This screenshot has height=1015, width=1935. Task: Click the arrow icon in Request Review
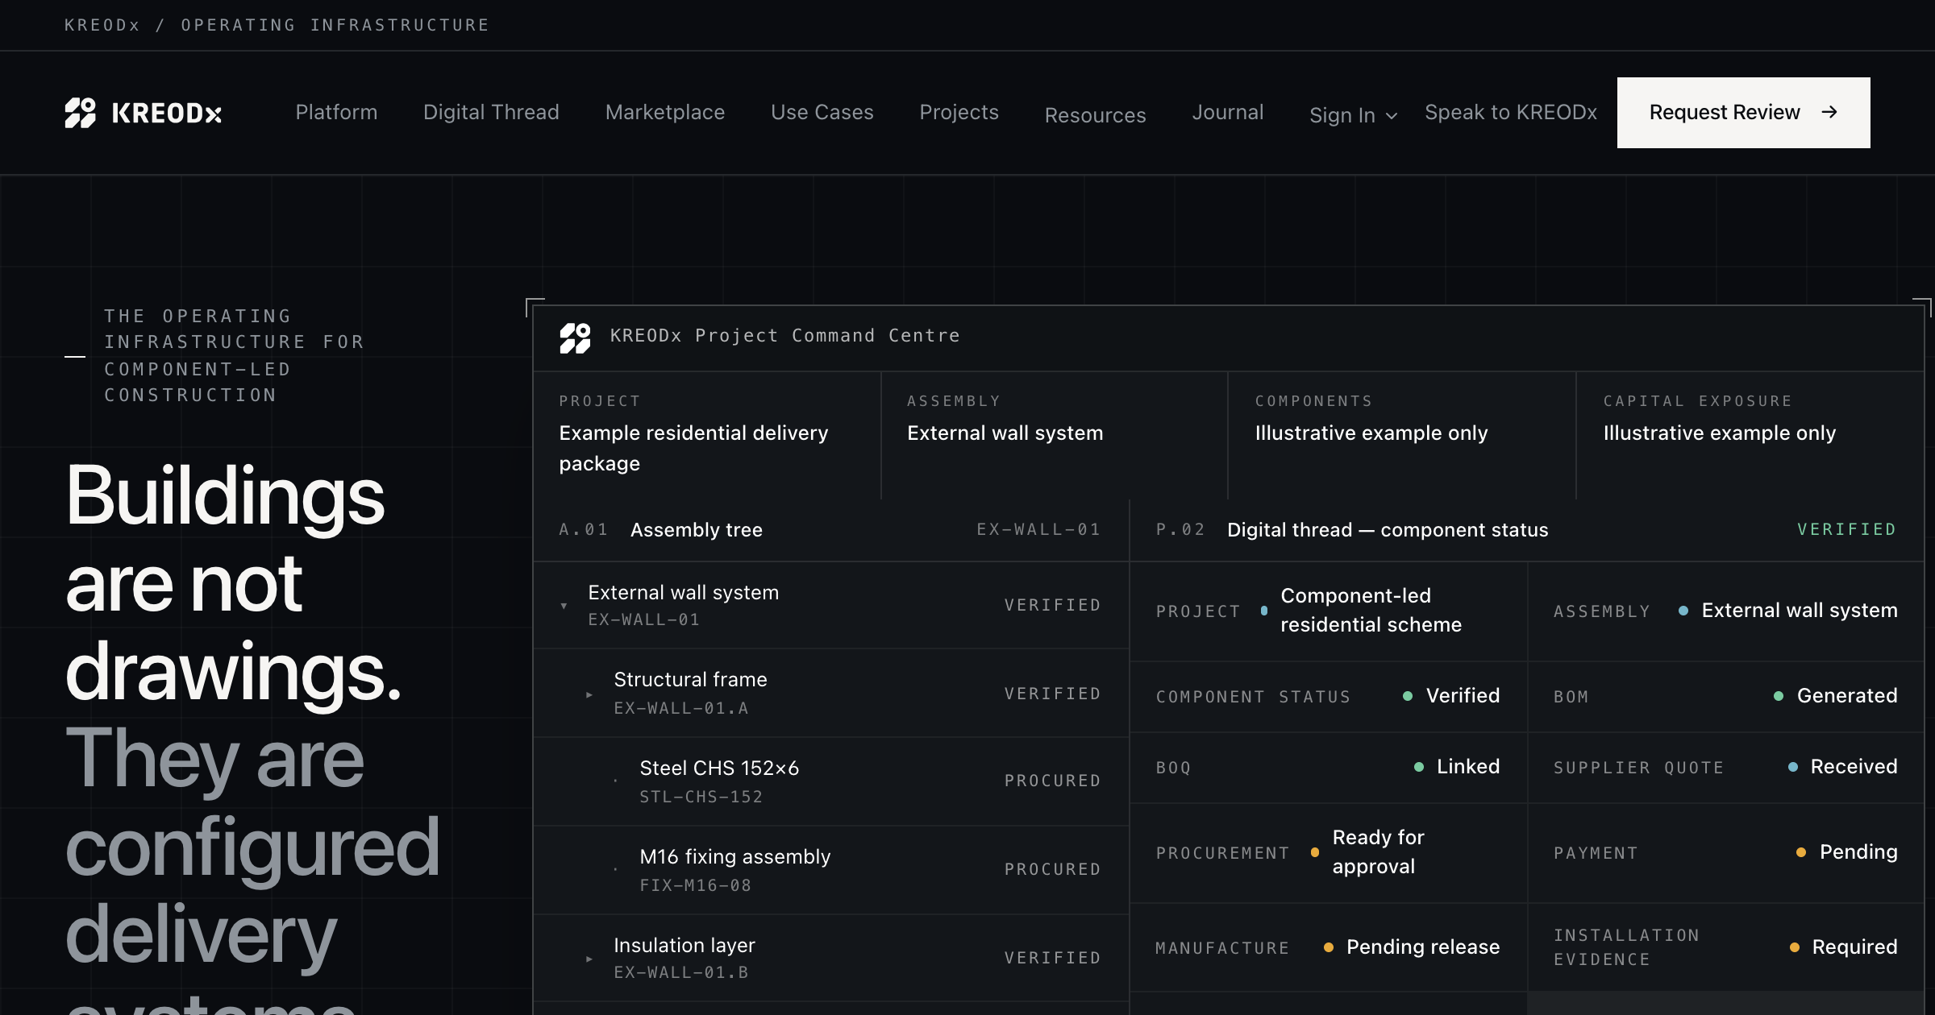pos(1829,112)
